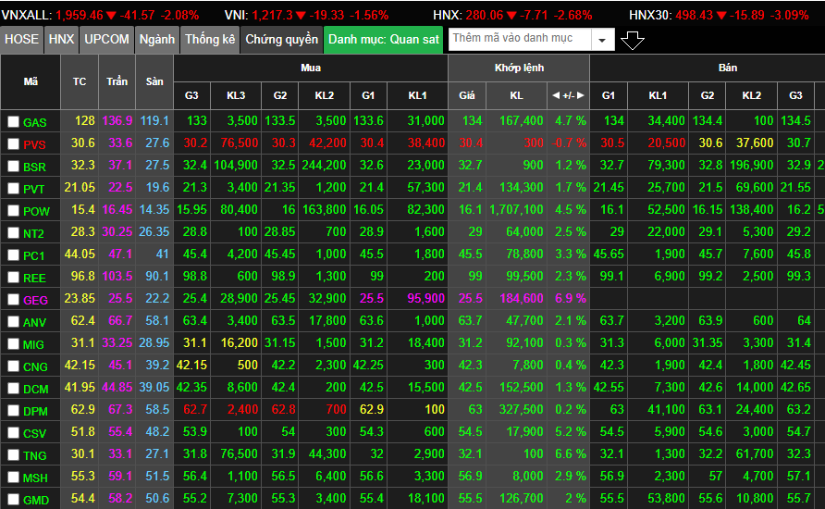
Task: Click DPM matched volume 327,500
Action: point(521,410)
